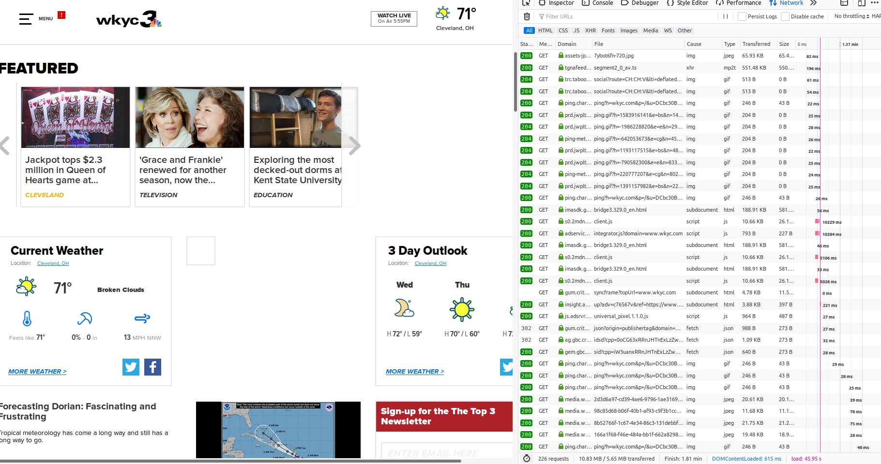Filter requests by Images
Image resolution: width=881 pixels, height=464 pixels.
629,30
